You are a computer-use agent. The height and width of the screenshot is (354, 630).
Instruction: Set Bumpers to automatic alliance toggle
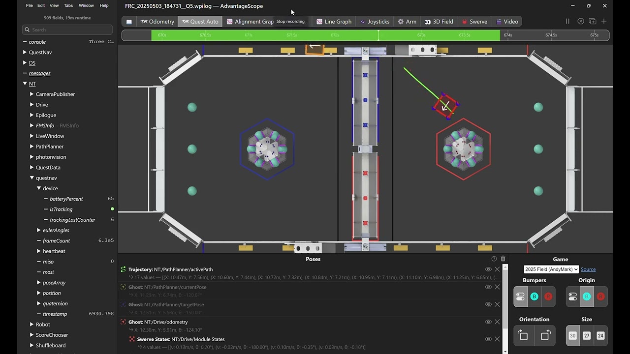click(521, 296)
